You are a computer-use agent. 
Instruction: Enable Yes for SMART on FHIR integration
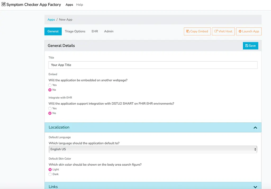point(50,108)
